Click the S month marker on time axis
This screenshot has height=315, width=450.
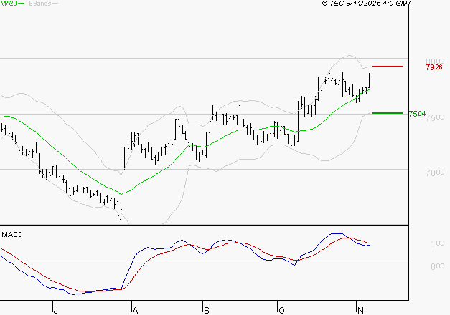(x=207, y=310)
